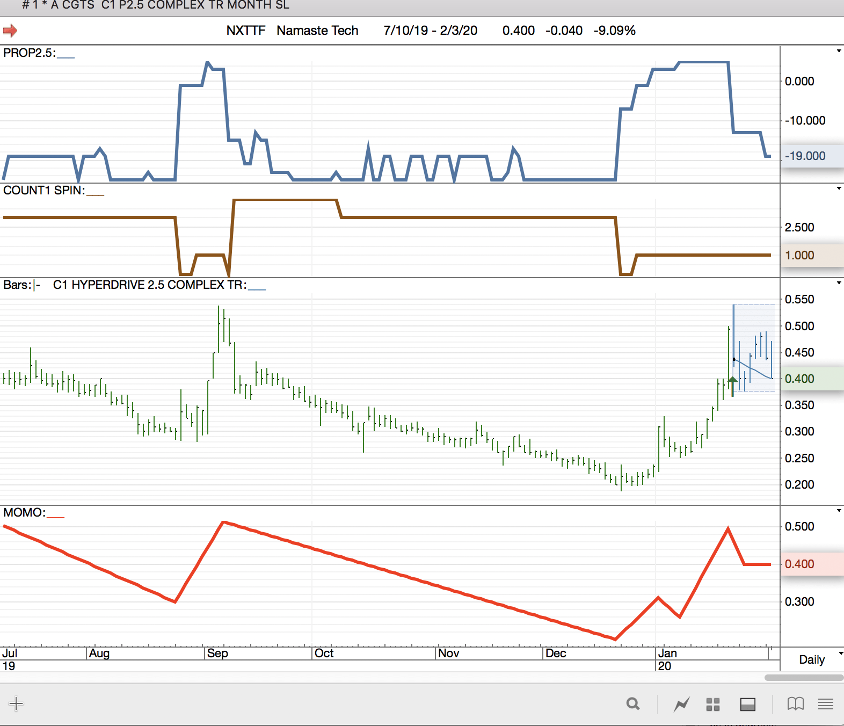The width and height of the screenshot is (844, 726).
Task: Click the Sep marker on the date axis
Action: (217, 654)
